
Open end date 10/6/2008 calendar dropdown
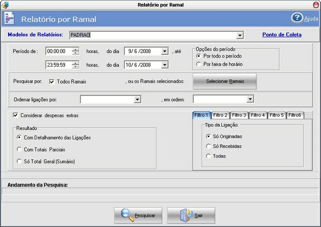[x=165, y=65]
